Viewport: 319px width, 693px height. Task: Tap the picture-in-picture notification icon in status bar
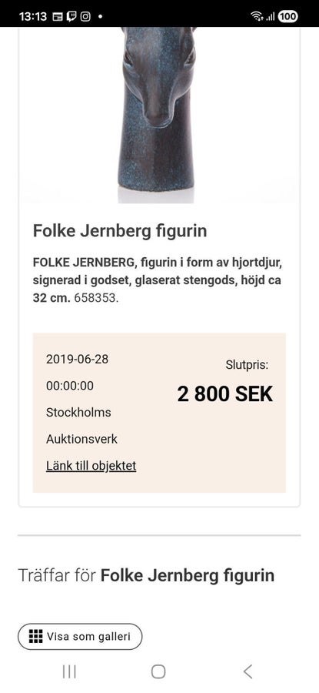[x=58, y=17]
